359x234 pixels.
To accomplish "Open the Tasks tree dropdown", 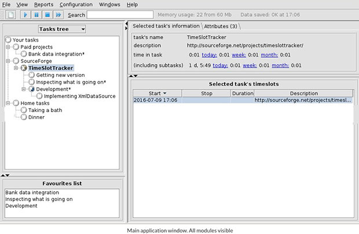I will [x=62, y=29].
